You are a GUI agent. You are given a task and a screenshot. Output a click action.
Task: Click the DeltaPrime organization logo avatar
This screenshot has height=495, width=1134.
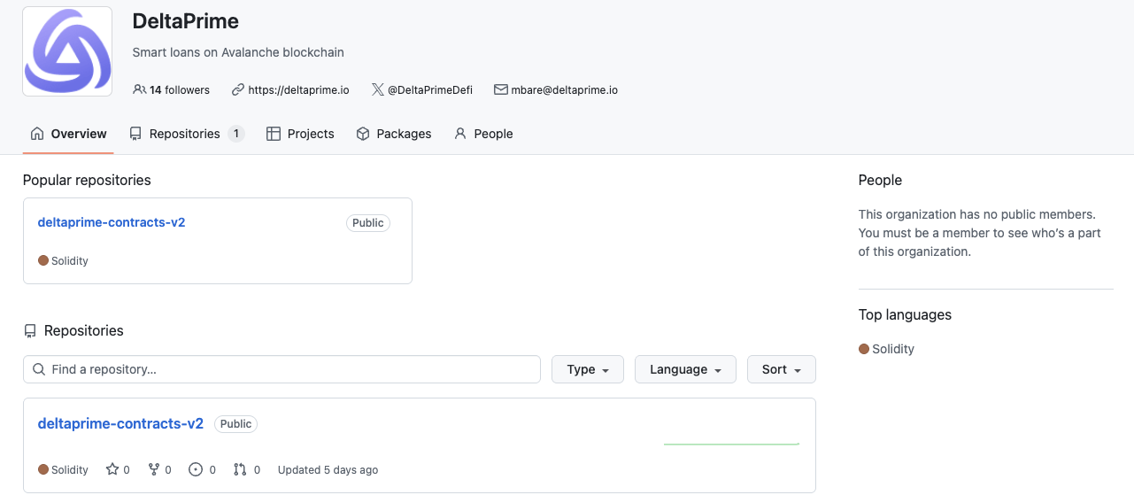[67, 51]
